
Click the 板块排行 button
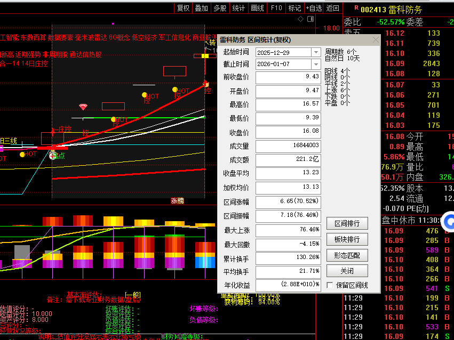click(x=347, y=239)
